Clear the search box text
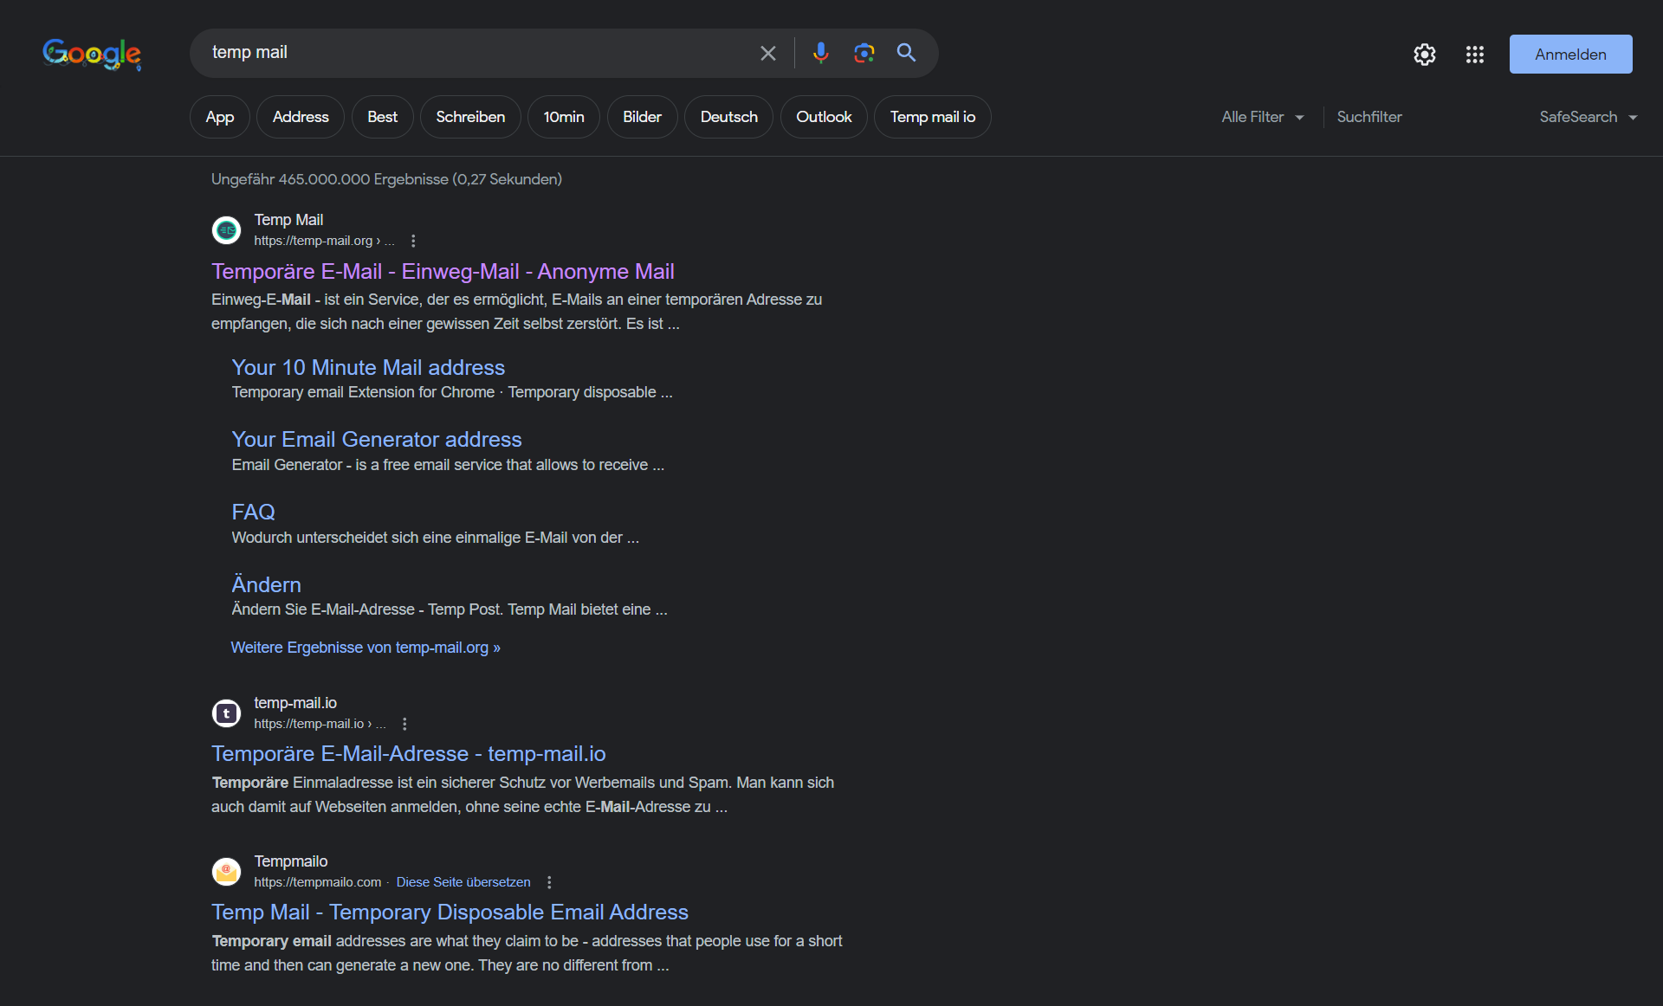 (767, 53)
